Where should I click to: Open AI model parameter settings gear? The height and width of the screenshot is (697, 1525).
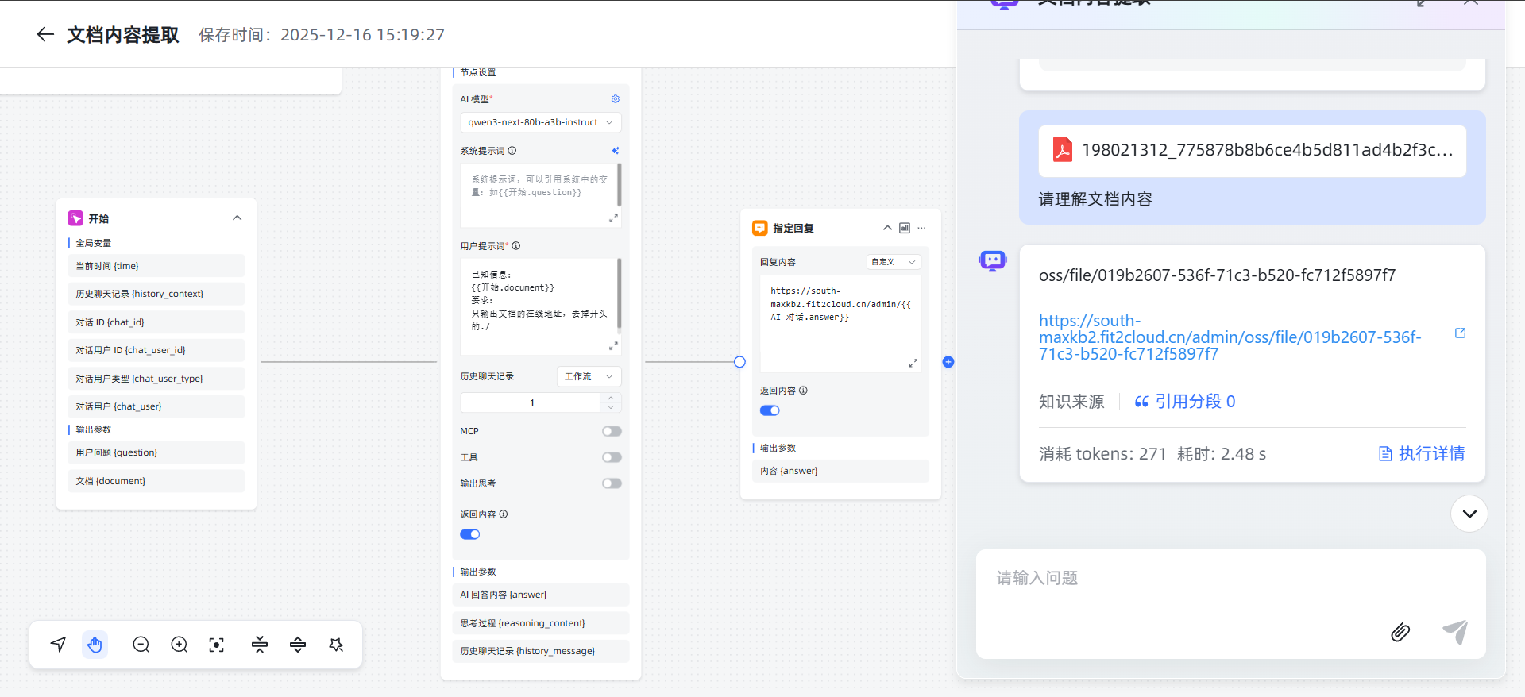(615, 99)
